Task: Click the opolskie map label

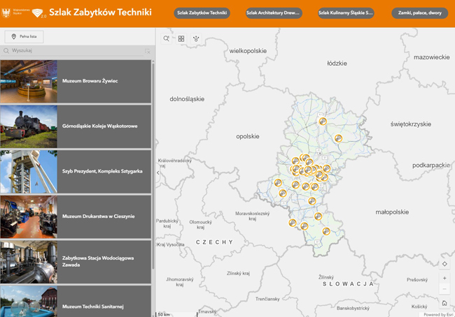Action: point(248,136)
